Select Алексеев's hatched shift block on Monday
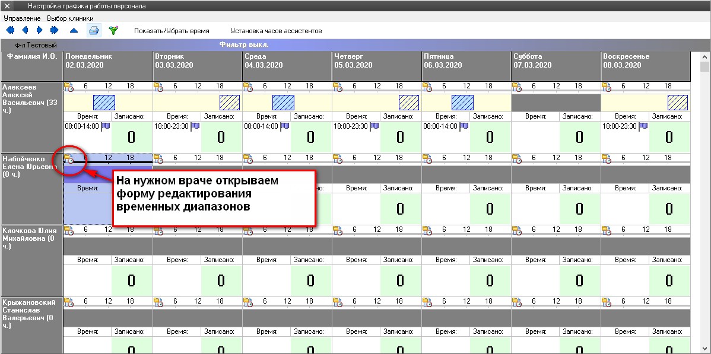 104,103
